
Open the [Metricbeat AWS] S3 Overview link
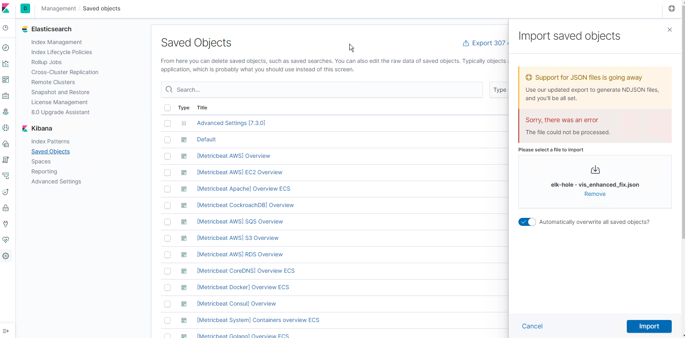238,238
